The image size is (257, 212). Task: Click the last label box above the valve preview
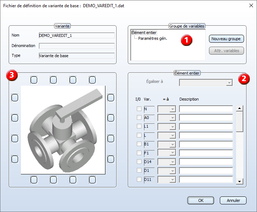(x=92, y=80)
